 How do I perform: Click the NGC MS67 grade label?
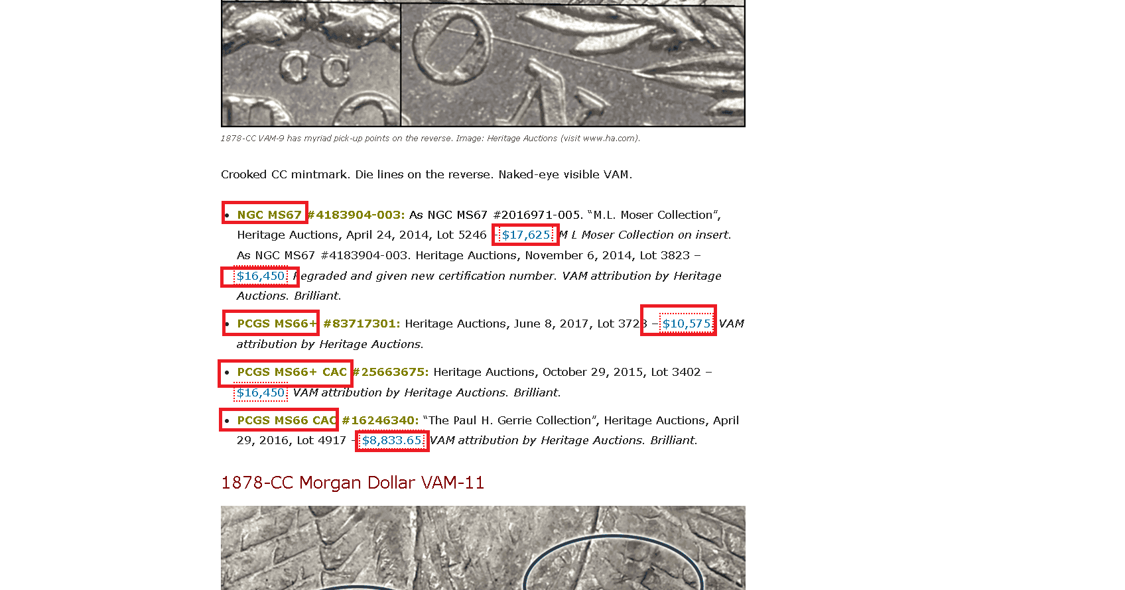pyautogui.click(x=269, y=215)
